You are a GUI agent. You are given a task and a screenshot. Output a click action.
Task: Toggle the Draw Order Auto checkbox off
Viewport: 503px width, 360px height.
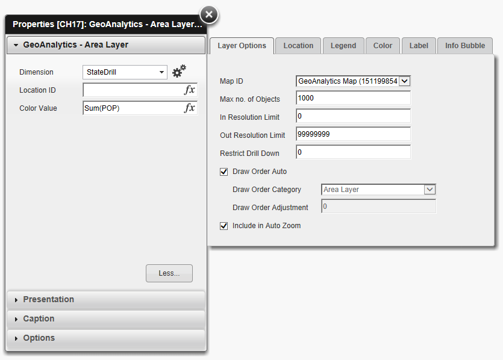click(223, 172)
